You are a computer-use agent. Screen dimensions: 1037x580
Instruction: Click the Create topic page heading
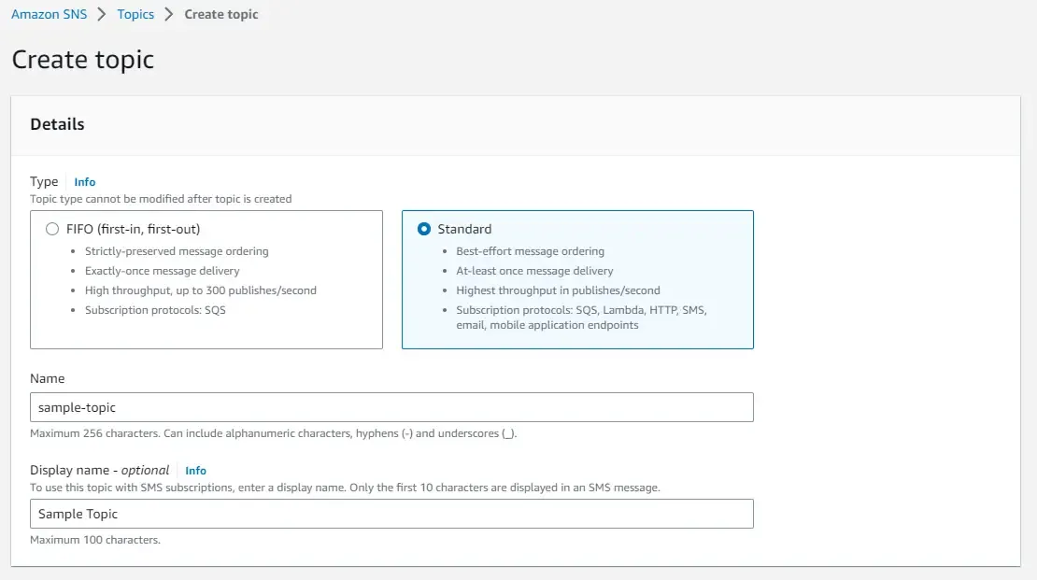(x=82, y=59)
